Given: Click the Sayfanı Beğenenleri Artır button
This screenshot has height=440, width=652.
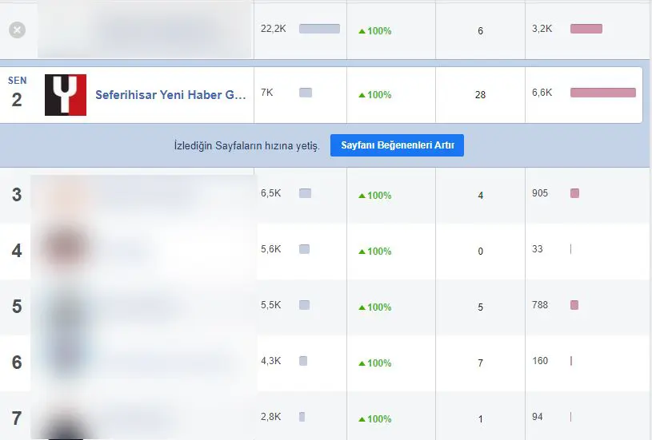Looking at the screenshot, I should pos(397,145).
